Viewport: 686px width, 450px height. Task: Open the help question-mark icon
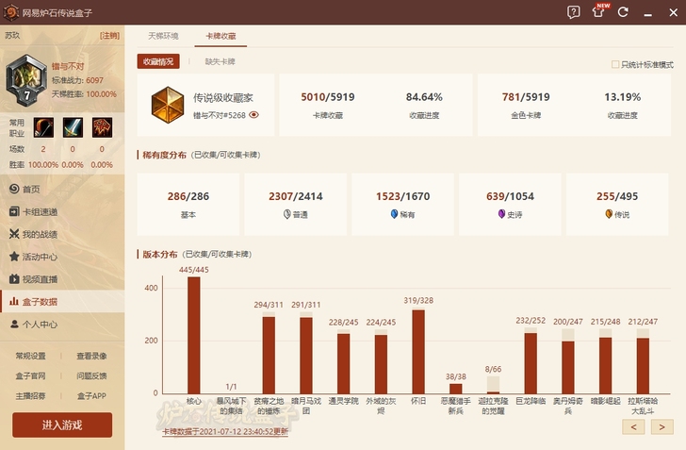573,12
